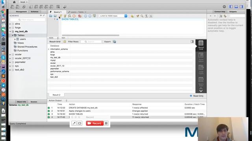Screen dimensions: 252x141
Task: Switch to the Schemas tab
Action: point(35,12)
